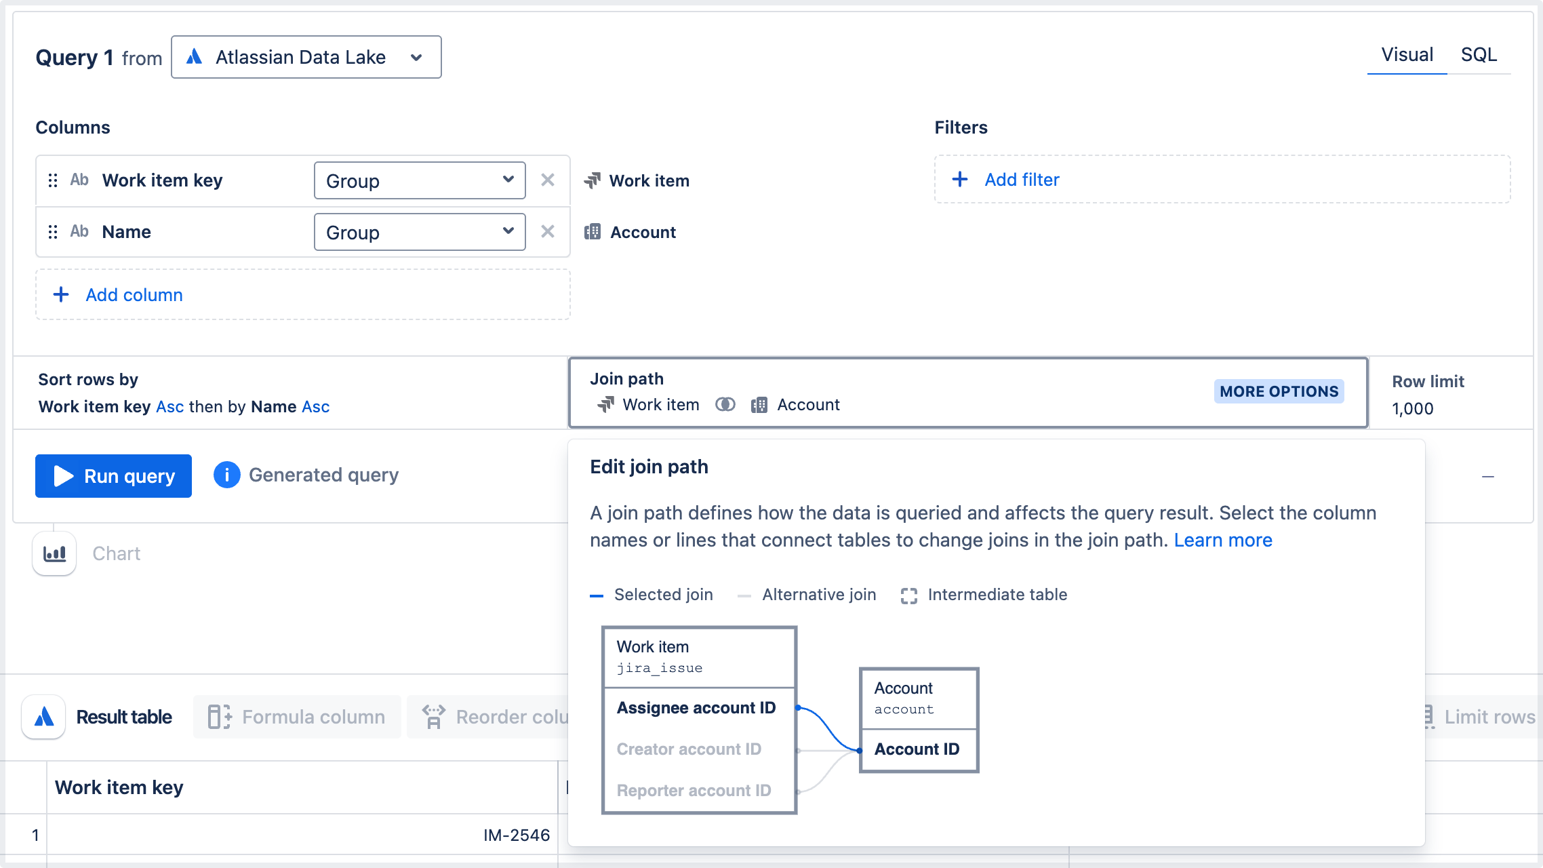The width and height of the screenshot is (1543, 868).
Task: Click the Formula column icon in result toolbar
Action: pos(218,717)
